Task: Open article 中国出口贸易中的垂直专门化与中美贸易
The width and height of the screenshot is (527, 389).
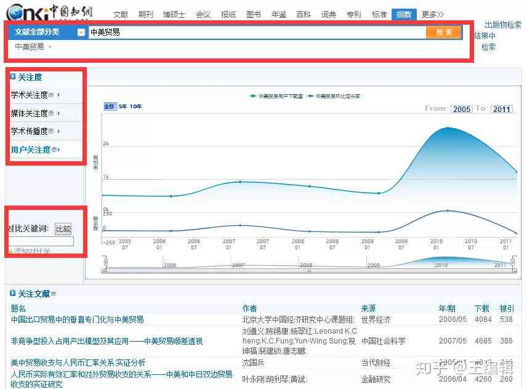Action: 78,319
